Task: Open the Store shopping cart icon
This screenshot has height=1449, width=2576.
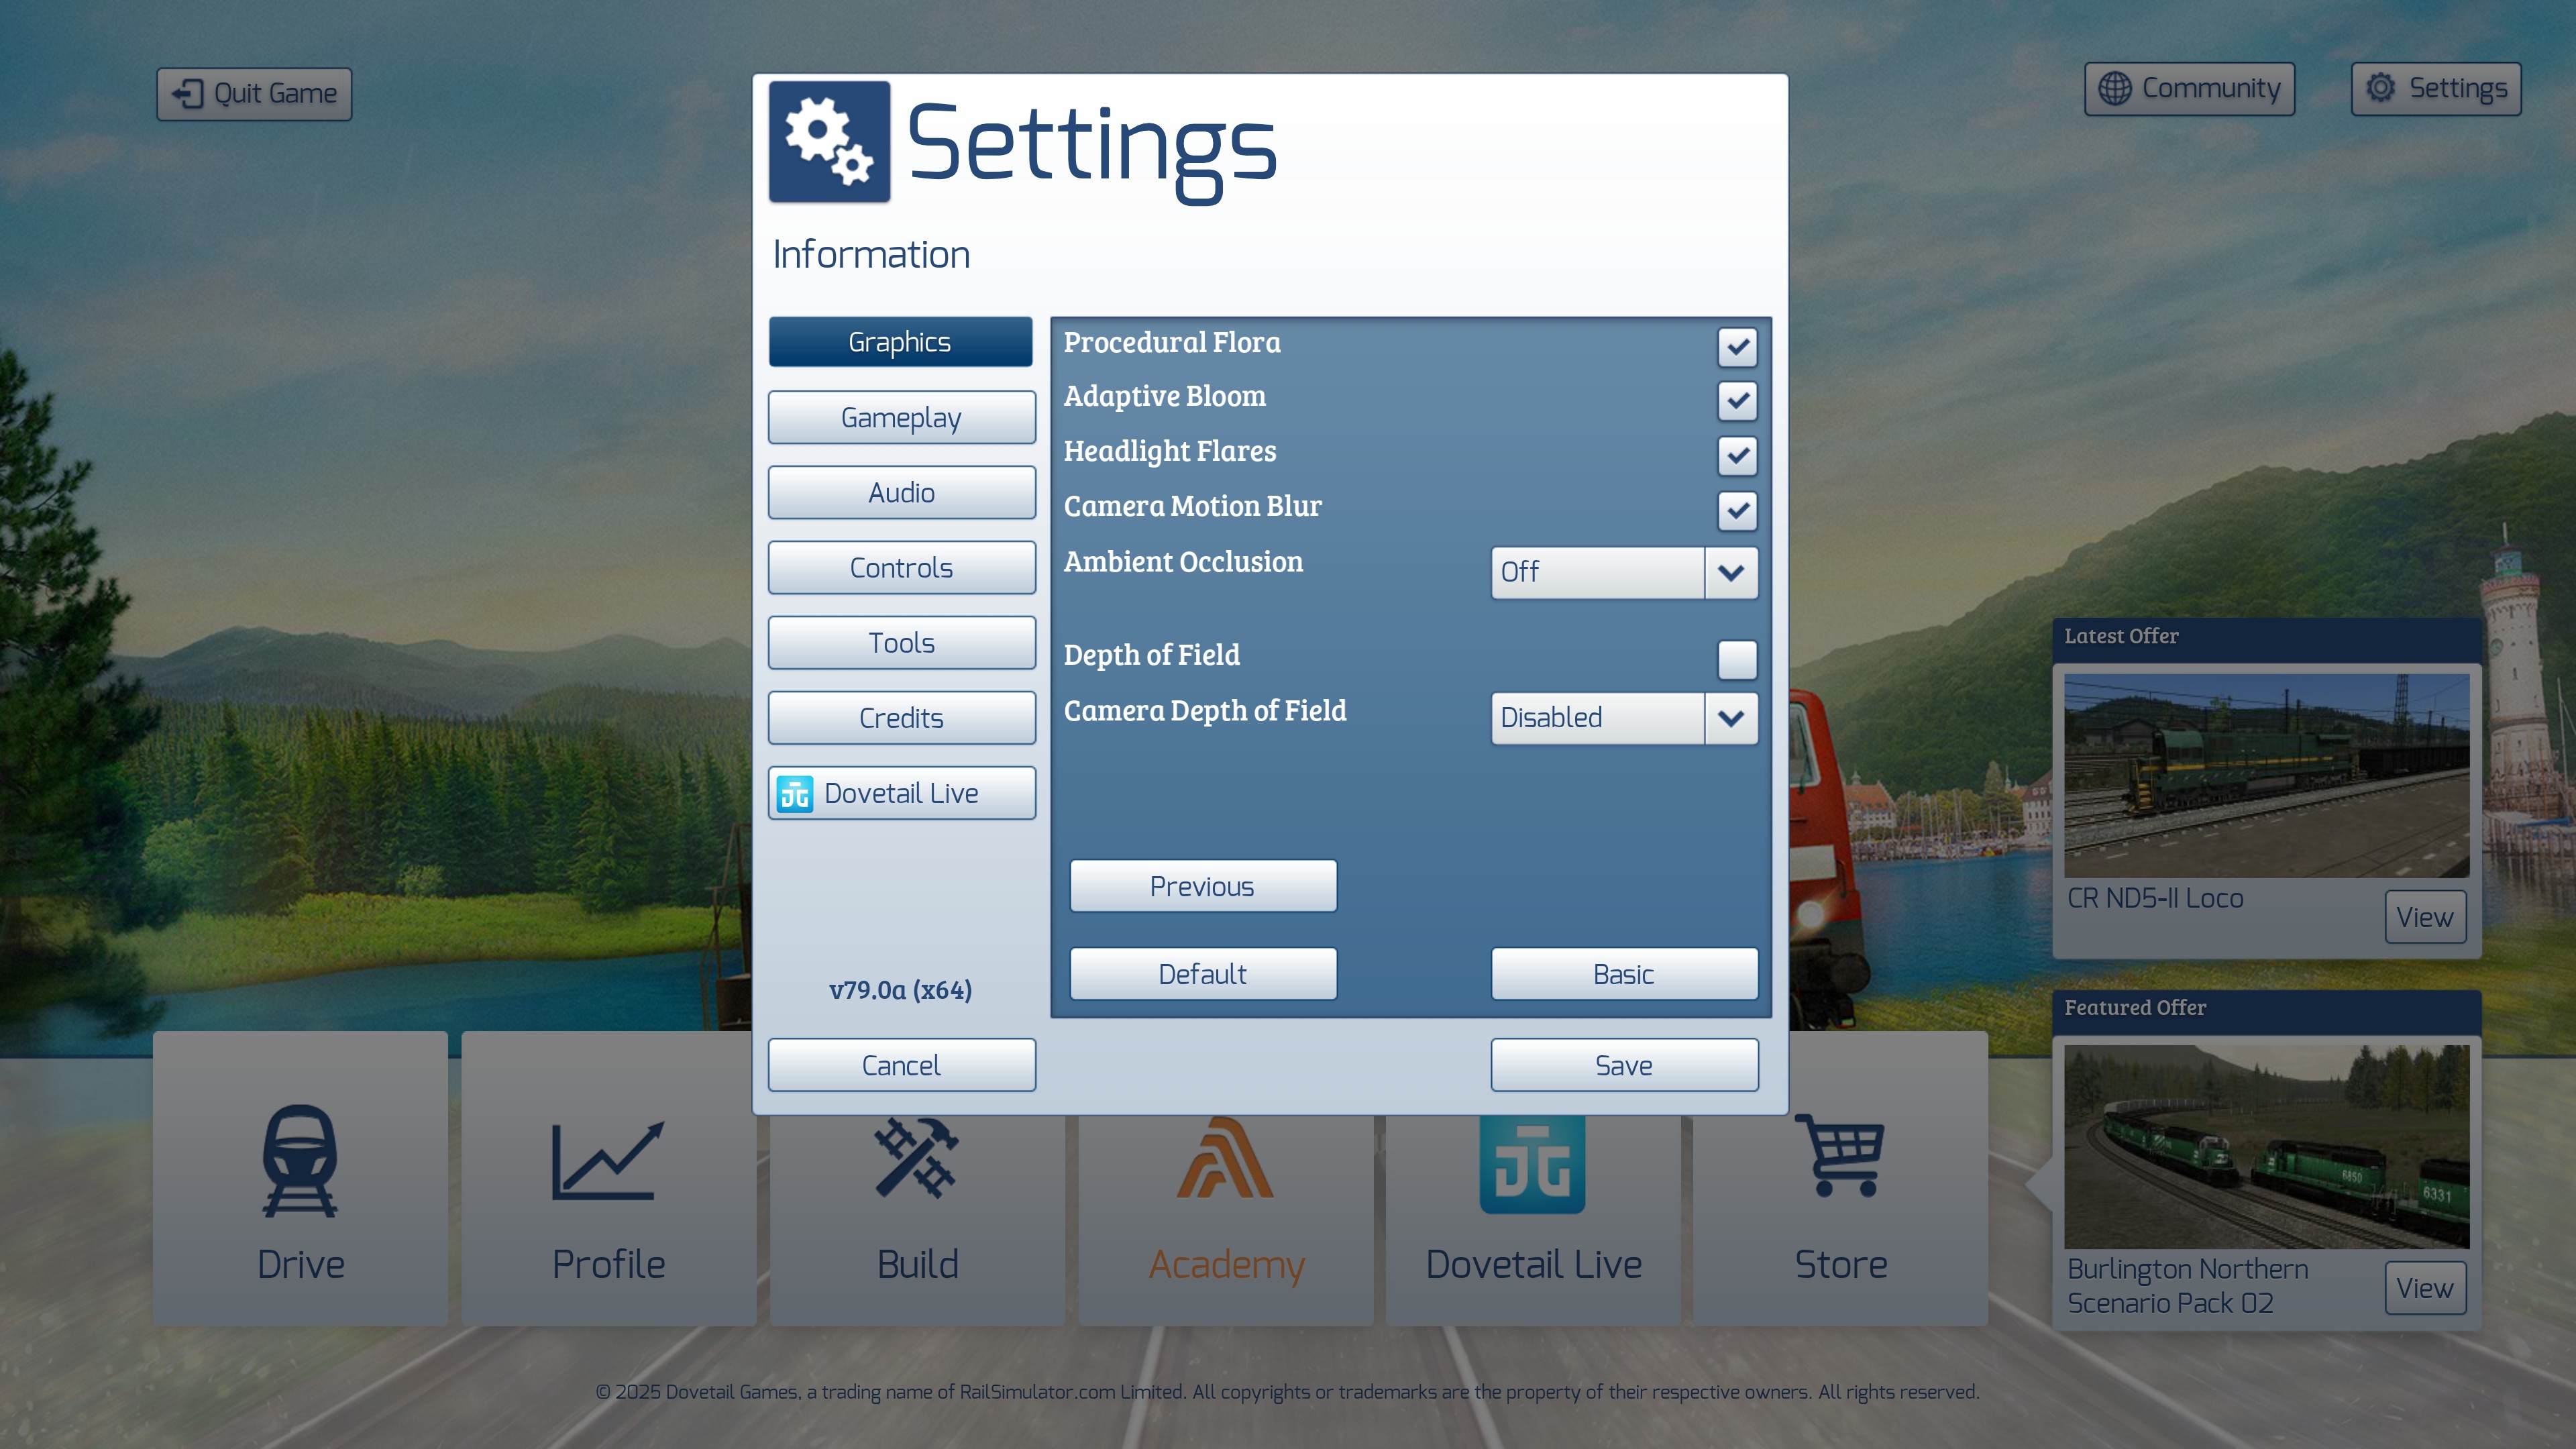Action: click(1840, 1155)
